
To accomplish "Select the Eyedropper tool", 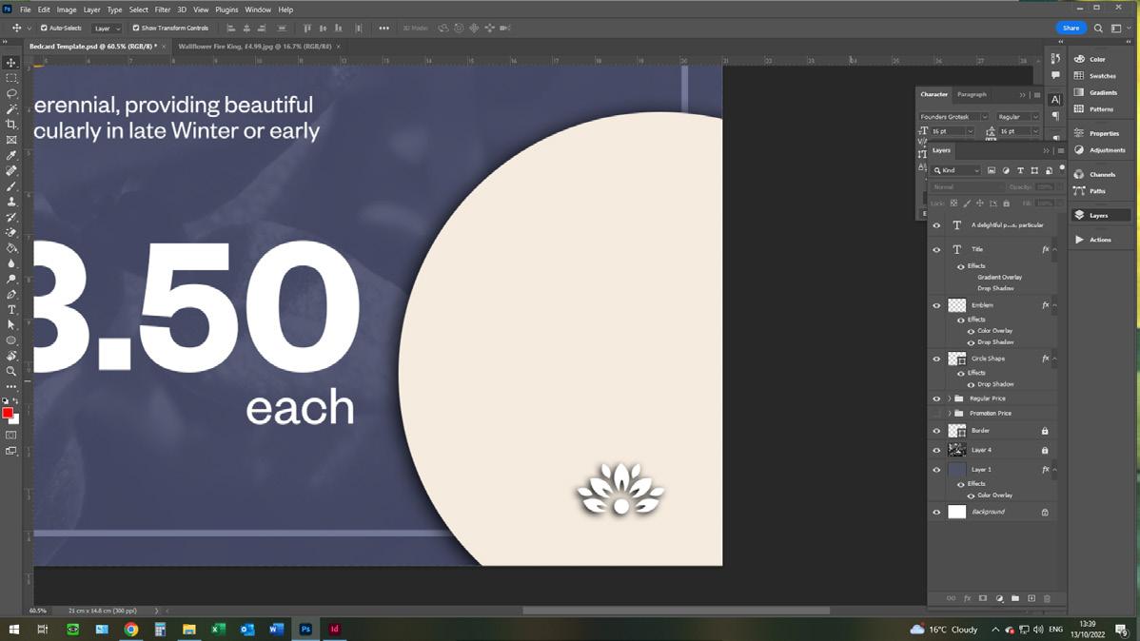I will tap(10, 156).
